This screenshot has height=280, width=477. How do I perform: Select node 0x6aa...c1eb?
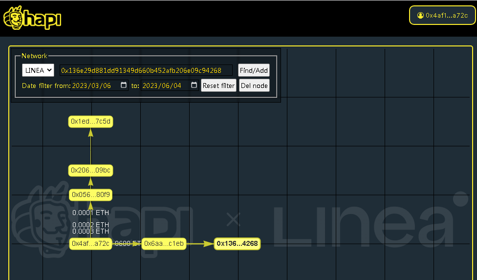pos(164,243)
